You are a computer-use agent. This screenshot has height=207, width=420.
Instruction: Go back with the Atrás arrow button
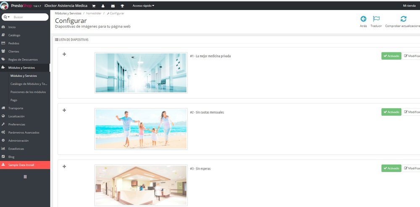click(363, 22)
